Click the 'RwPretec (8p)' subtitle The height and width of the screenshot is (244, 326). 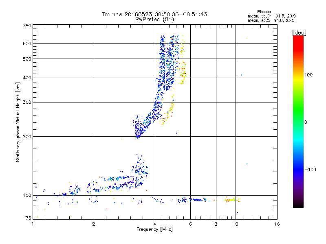tap(154, 20)
